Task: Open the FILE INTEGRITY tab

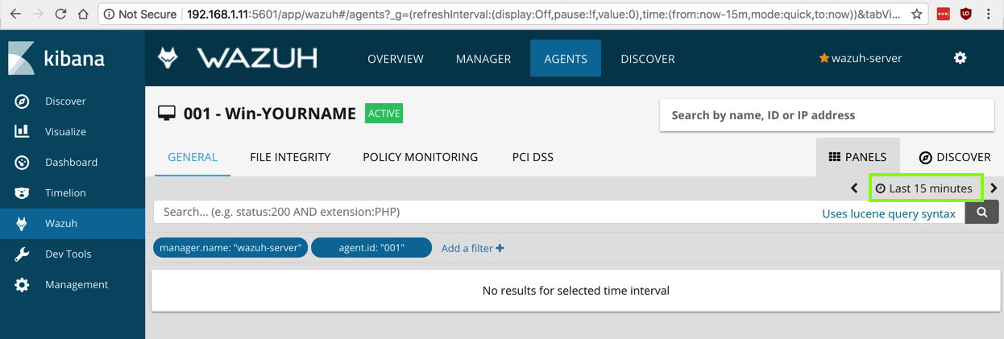Action: coord(290,157)
